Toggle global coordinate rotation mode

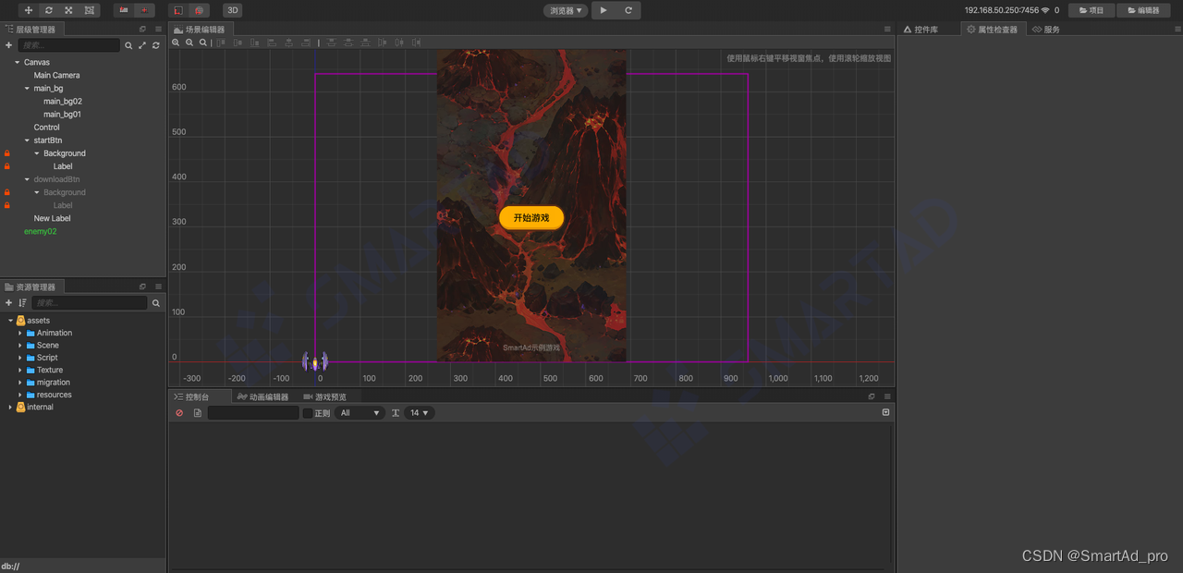200,10
